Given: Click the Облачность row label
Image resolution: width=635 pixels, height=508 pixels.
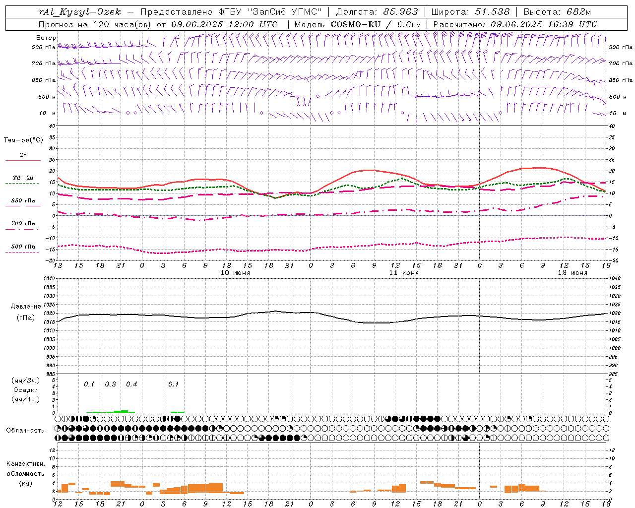Looking at the screenshot, I should click(x=25, y=431).
